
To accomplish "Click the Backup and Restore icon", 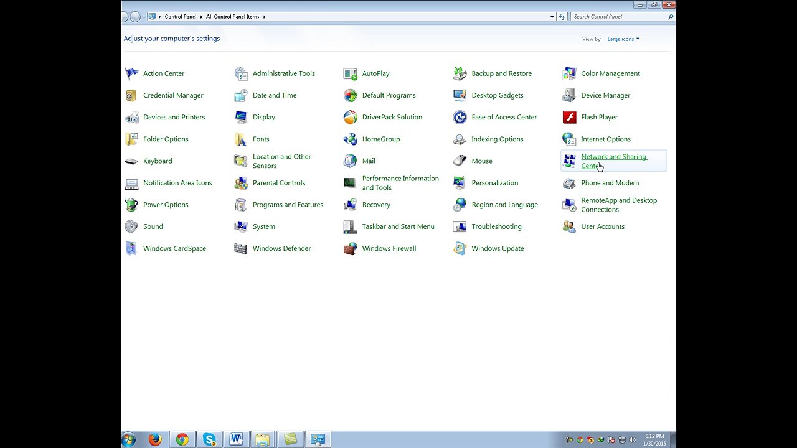I will [x=460, y=73].
